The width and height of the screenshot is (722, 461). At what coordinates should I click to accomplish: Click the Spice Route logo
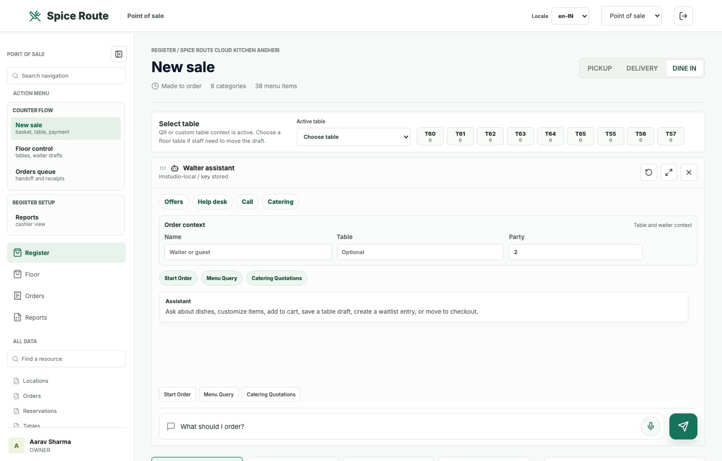pos(69,16)
